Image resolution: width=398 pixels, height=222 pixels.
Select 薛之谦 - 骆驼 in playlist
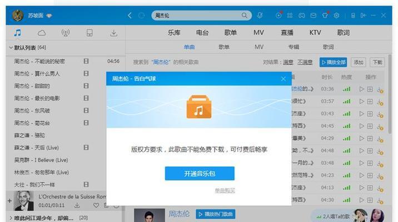[x=29, y=135]
